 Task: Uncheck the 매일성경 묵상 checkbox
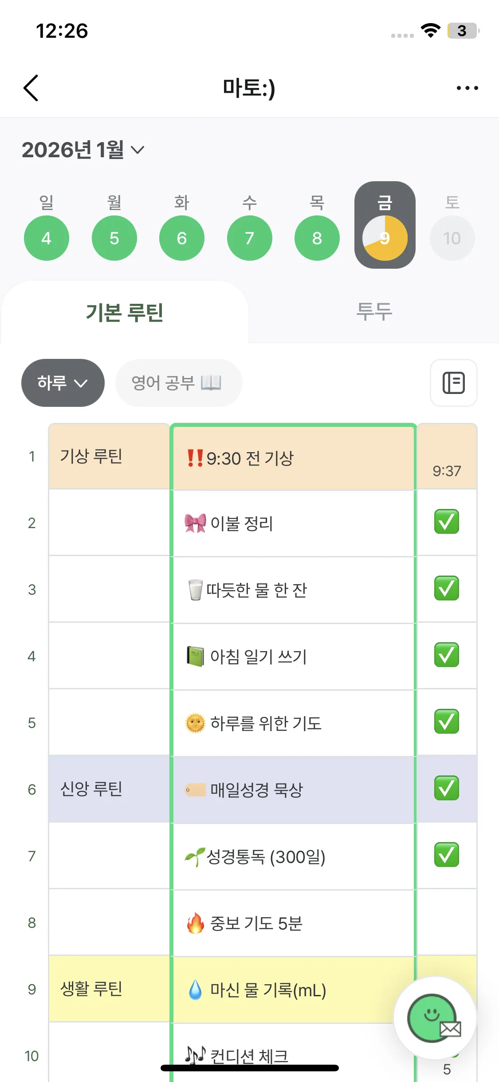pos(446,789)
